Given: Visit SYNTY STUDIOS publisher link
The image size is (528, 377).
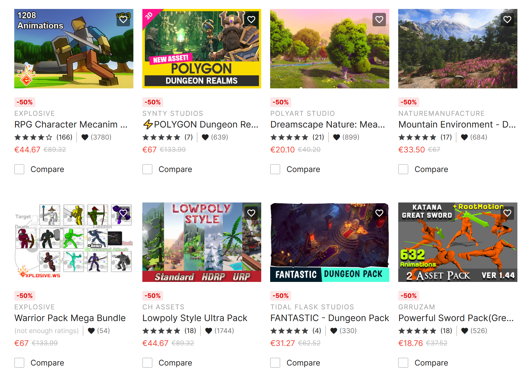Looking at the screenshot, I should (x=173, y=113).
